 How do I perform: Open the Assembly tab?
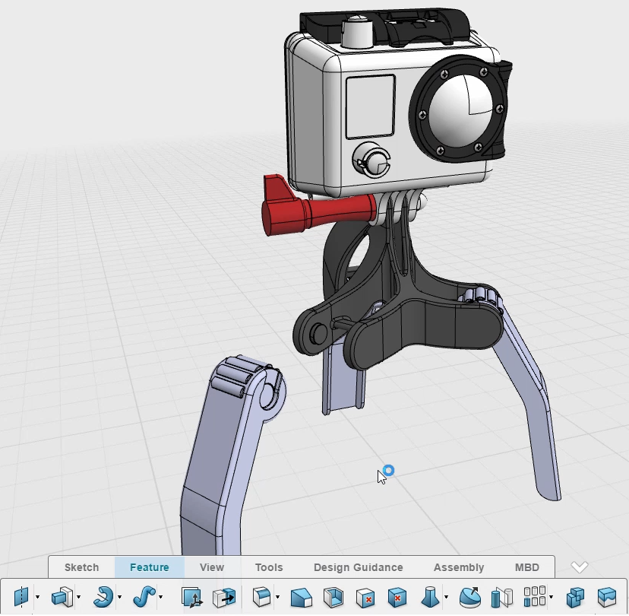[x=459, y=567]
